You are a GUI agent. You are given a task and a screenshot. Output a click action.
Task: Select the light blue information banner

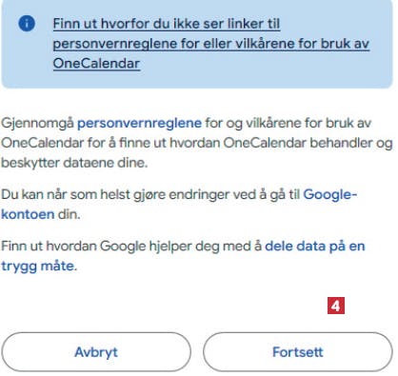pyautogui.click(x=197, y=44)
